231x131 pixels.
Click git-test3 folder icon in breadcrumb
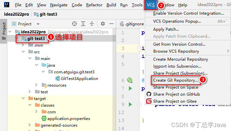36,14
